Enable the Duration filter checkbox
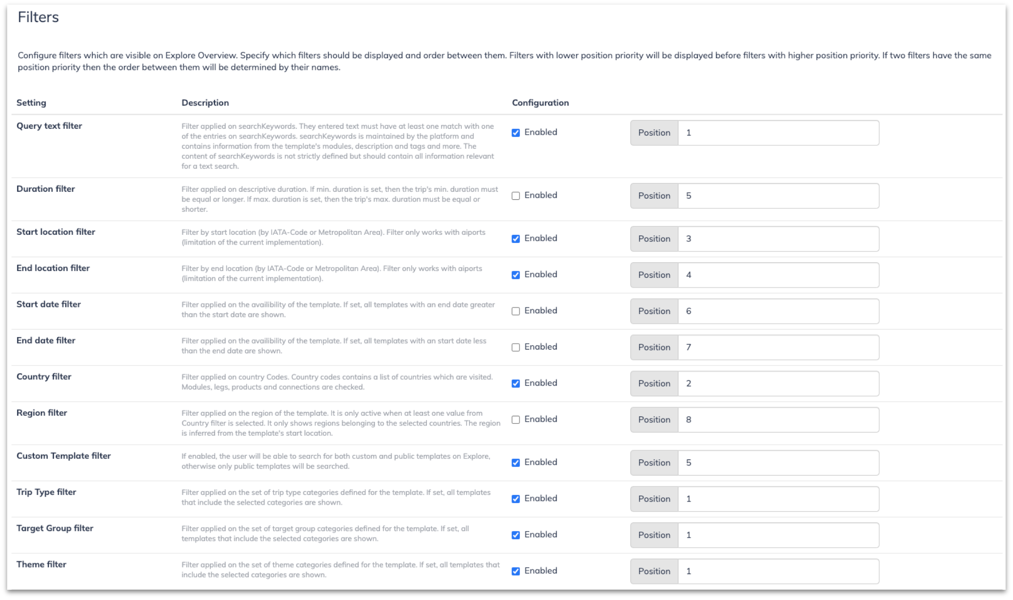The image size is (1013, 600). [516, 196]
